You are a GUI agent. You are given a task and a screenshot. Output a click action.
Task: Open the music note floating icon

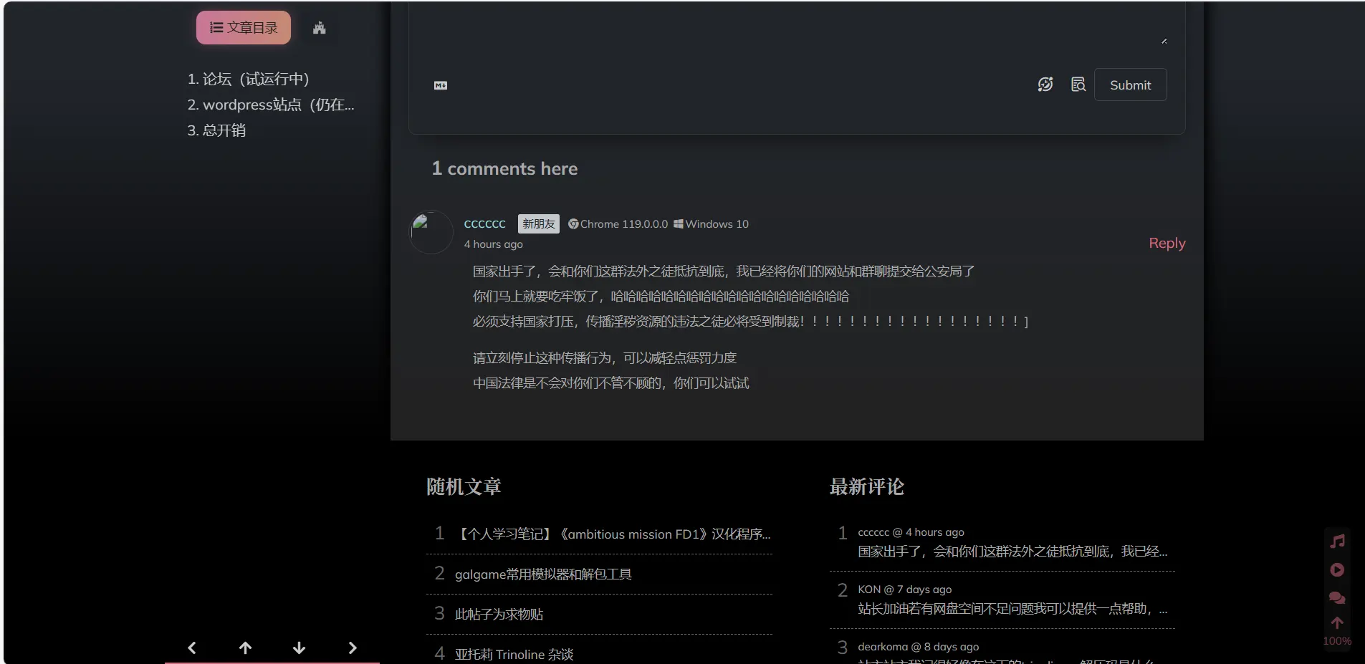point(1337,542)
